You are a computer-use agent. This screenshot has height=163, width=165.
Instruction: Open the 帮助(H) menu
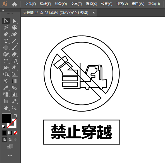click(x=154, y=4)
